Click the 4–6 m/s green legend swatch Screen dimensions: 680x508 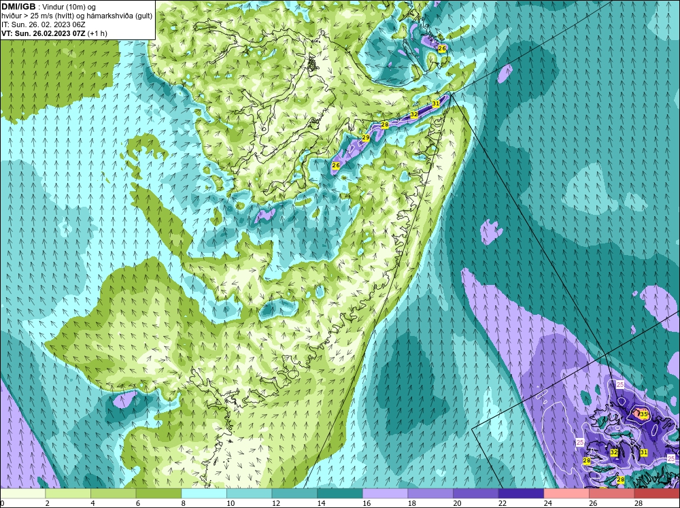113,494
